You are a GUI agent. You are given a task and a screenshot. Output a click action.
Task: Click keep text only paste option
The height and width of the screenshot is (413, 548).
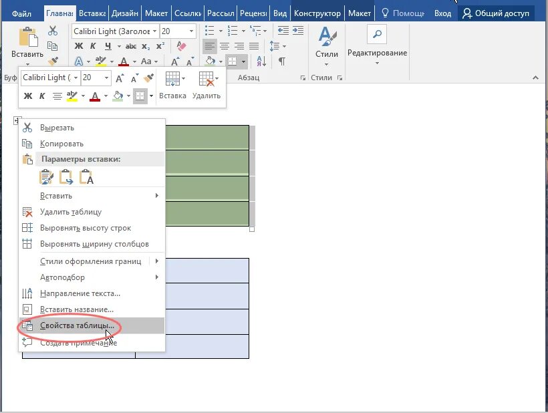pos(86,177)
